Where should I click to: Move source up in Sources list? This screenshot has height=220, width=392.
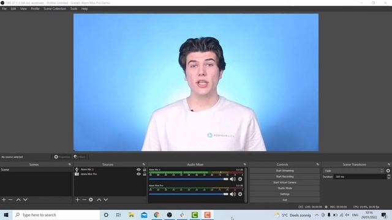tap(99, 200)
